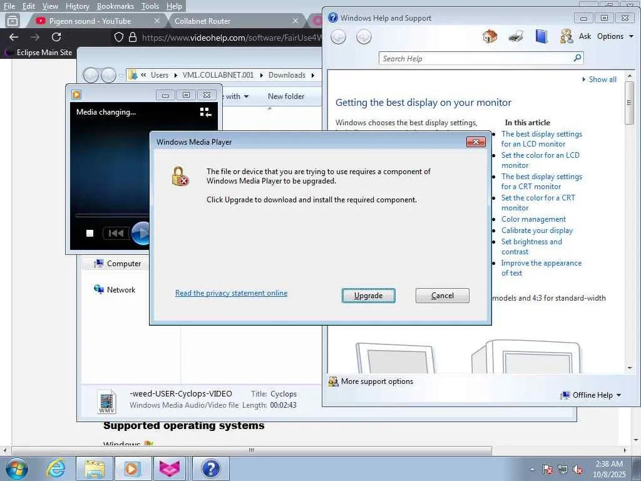Click the Play button in media player
This screenshot has height=481, width=641.
pos(141,233)
